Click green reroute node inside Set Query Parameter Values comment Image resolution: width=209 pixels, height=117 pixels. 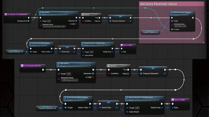click(x=145, y=8)
